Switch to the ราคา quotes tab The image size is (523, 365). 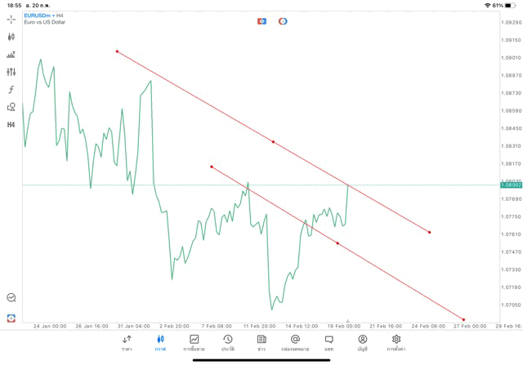(127, 342)
